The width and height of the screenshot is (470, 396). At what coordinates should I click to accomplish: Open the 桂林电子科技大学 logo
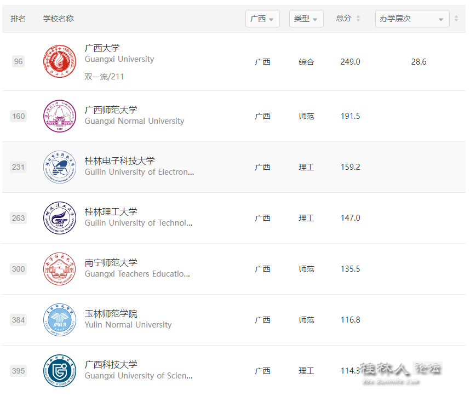tap(60, 167)
